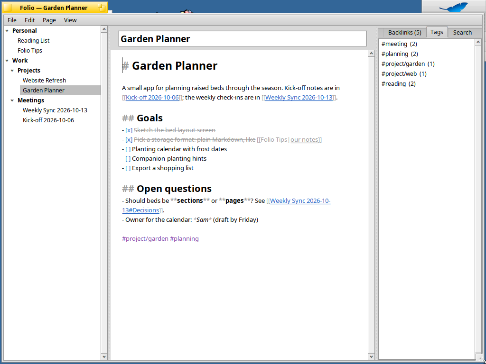Switch to the Search tab
486x364 pixels.
462,33
